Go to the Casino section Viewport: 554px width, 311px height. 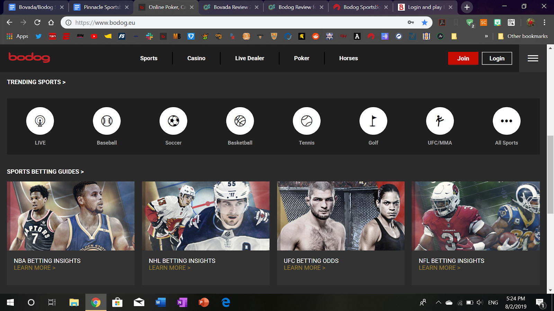click(x=196, y=58)
